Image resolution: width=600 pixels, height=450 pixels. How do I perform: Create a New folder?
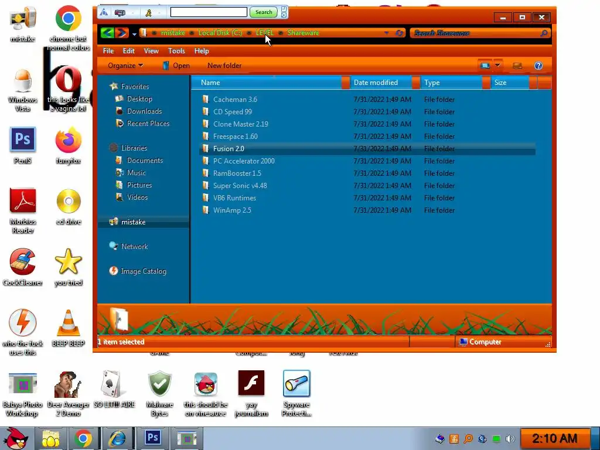coord(224,66)
